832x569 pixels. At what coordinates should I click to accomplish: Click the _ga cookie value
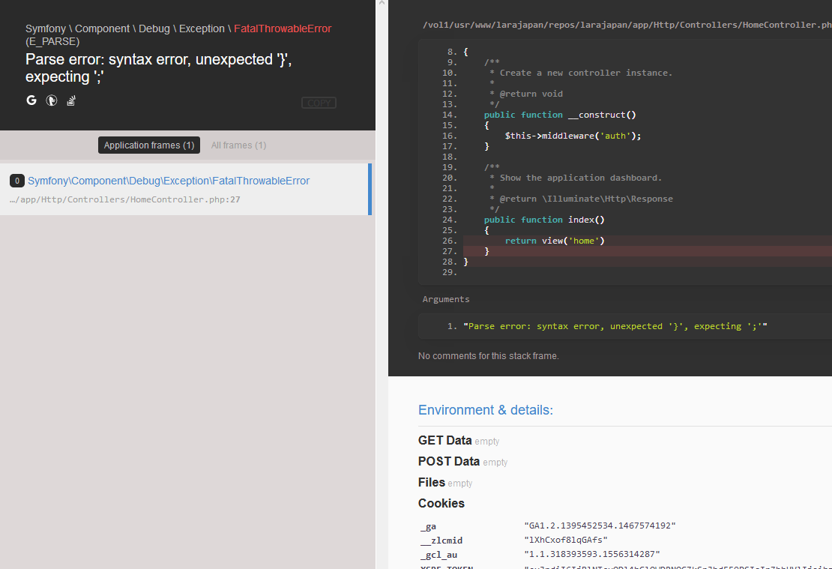pyautogui.click(x=600, y=526)
